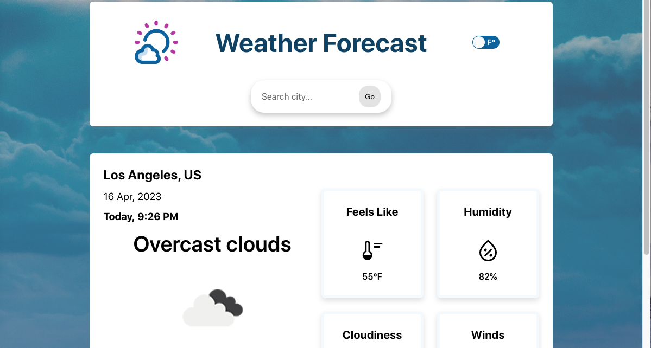Select the Los Angeles, US heading

152,175
